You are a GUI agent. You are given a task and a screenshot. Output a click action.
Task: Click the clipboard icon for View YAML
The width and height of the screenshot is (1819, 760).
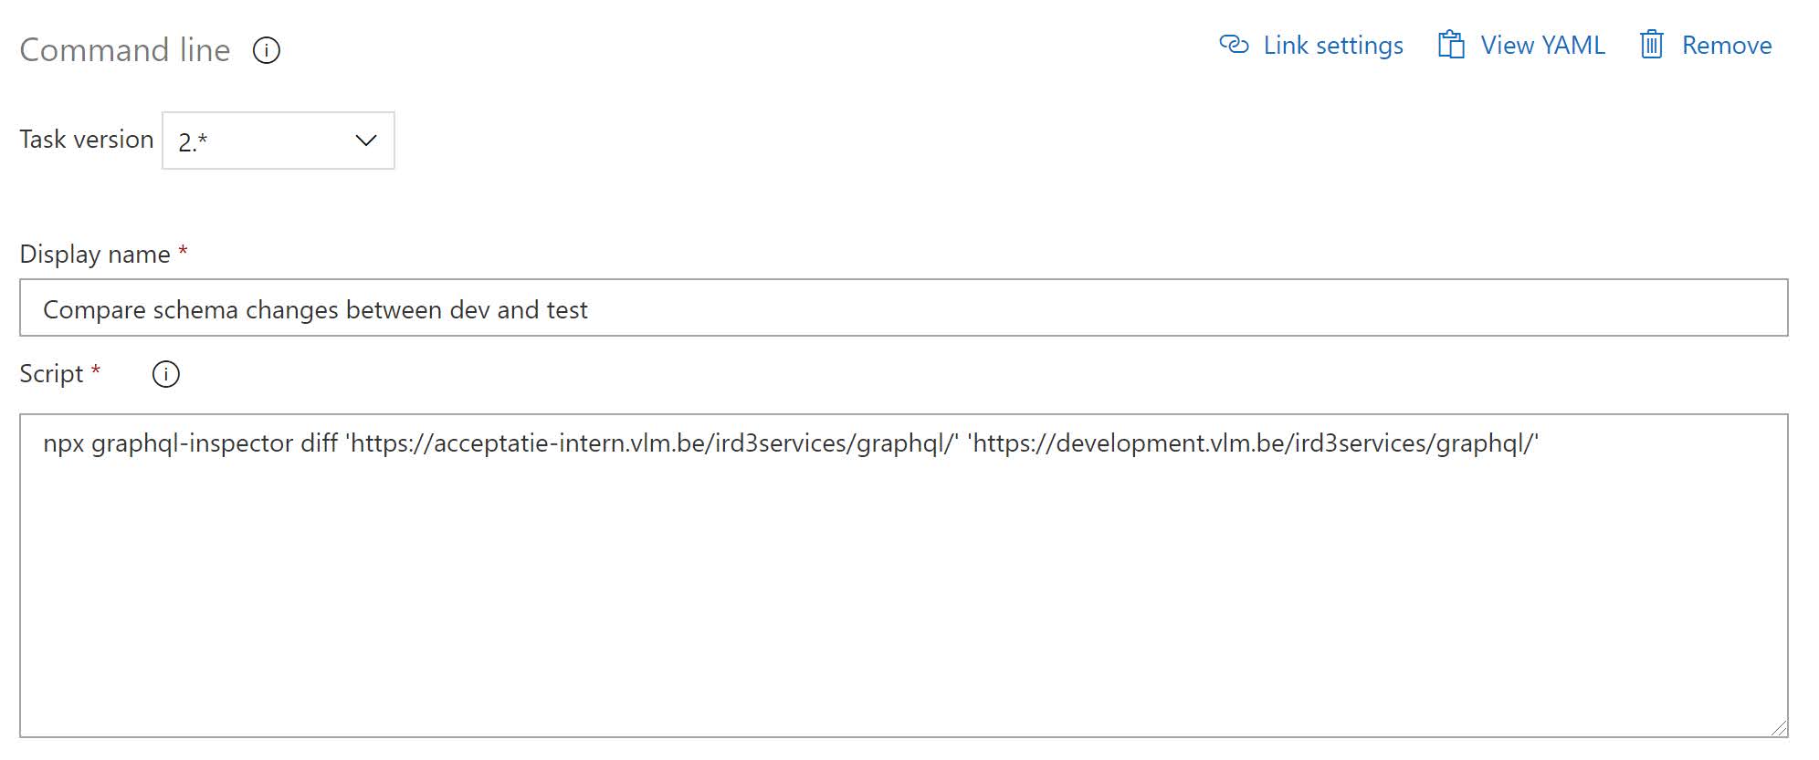click(1451, 45)
